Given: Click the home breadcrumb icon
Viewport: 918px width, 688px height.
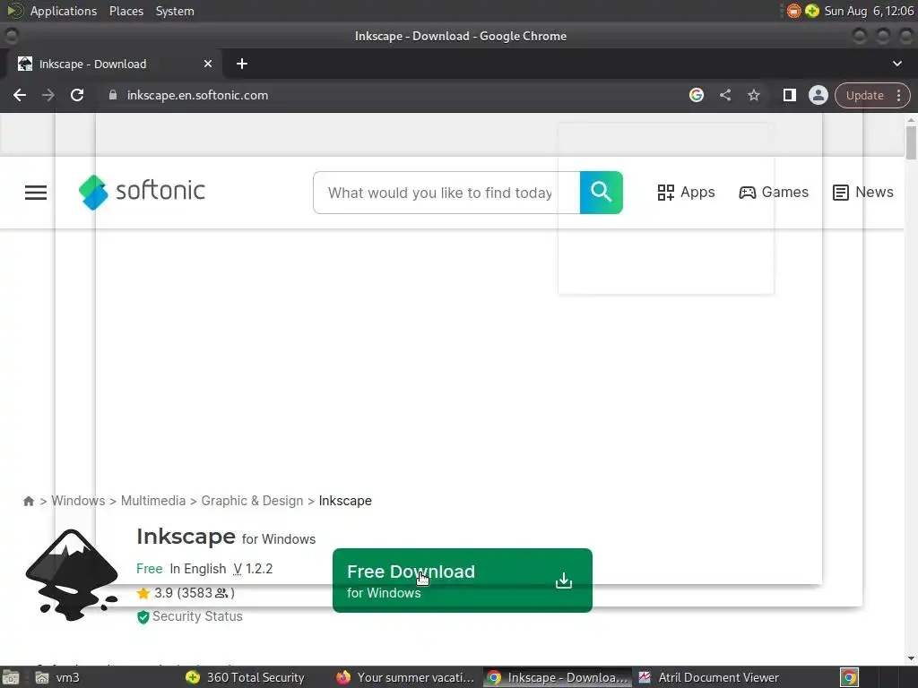Looking at the screenshot, I should pos(29,502).
